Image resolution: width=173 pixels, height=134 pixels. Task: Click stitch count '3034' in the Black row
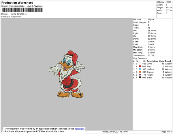[144, 78]
